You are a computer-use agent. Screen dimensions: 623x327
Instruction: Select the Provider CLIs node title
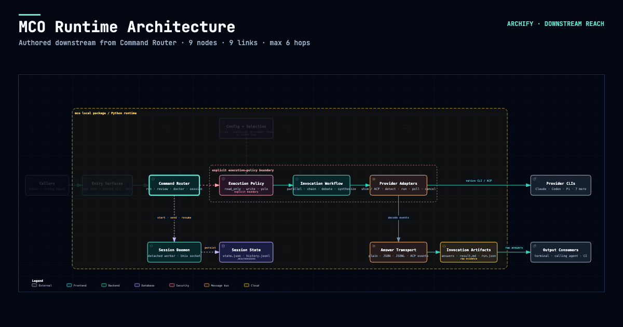point(561,183)
